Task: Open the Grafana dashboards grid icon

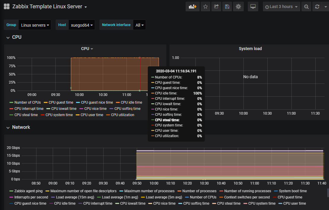Action: [7, 7]
